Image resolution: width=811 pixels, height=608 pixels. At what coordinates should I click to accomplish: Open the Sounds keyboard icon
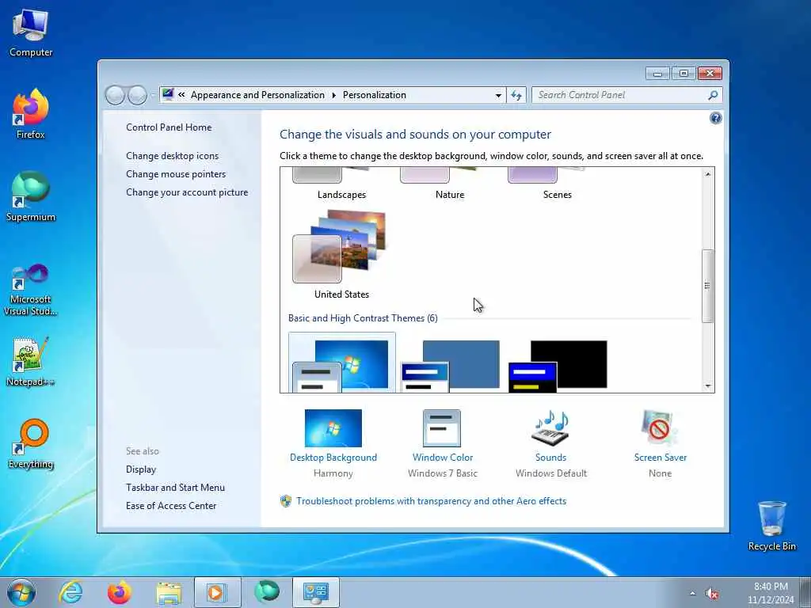pyautogui.click(x=550, y=428)
